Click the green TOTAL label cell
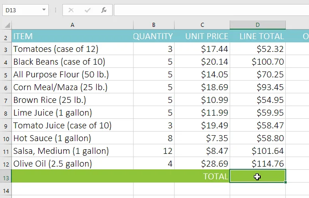The width and height of the screenshot is (309, 198). pos(202,176)
